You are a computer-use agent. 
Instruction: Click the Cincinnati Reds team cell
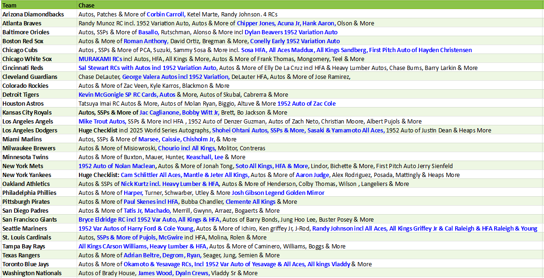(39, 68)
